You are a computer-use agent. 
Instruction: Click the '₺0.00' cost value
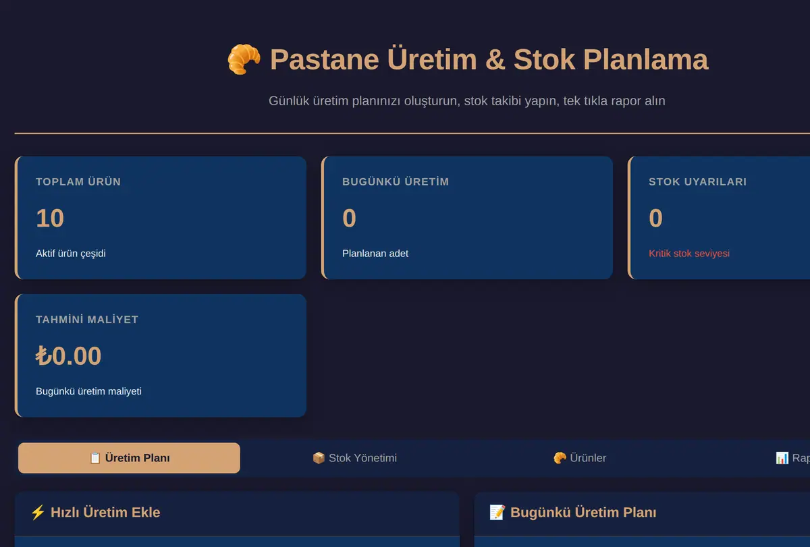69,356
